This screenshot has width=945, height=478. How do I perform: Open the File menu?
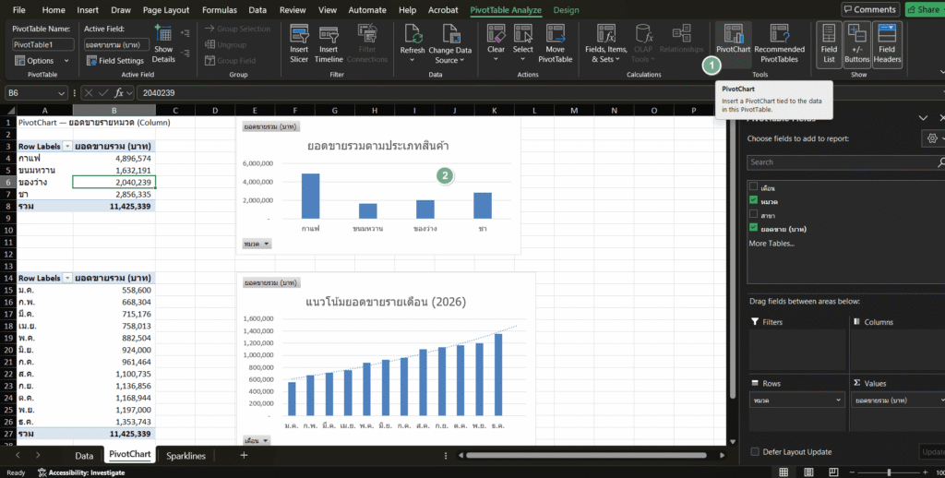18,9
